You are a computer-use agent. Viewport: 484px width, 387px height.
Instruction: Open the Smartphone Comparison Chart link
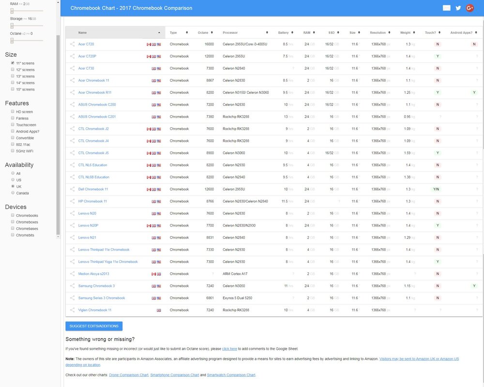click(x=175, y=375)
